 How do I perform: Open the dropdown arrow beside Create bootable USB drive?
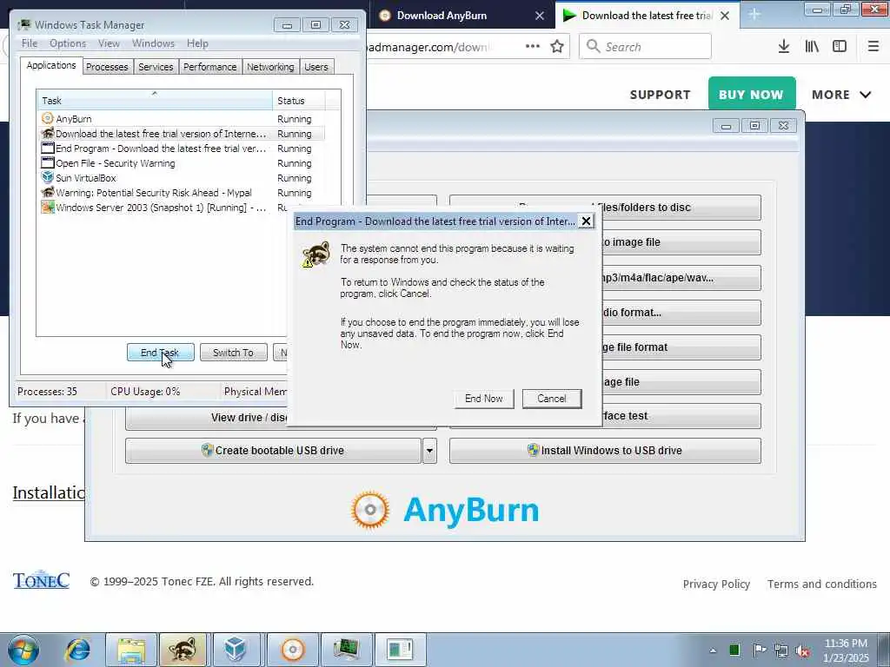tap(429, 451)
